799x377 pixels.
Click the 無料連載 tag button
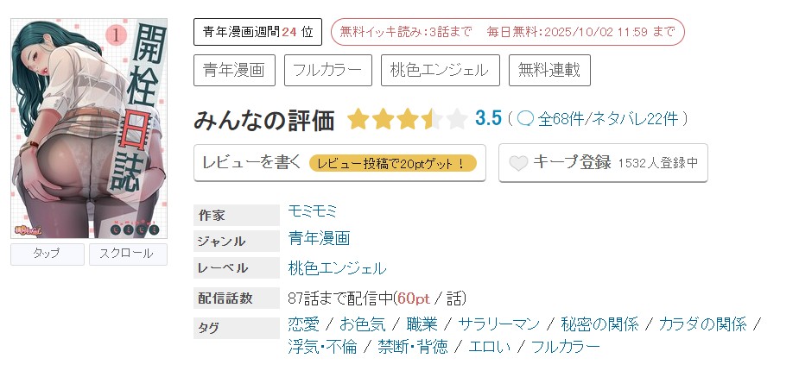click(x=549, y=71)
